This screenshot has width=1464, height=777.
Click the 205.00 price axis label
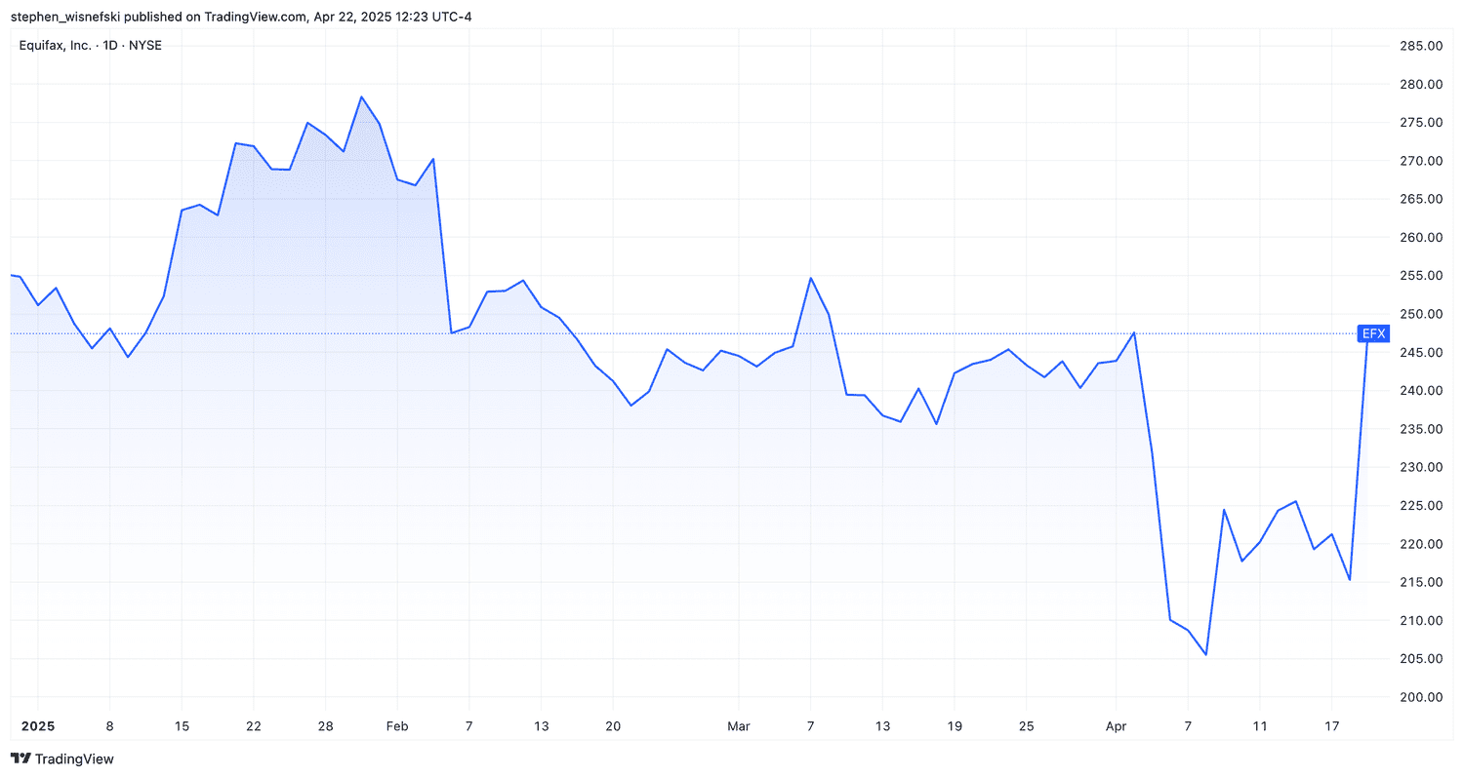click(1419, 659)
